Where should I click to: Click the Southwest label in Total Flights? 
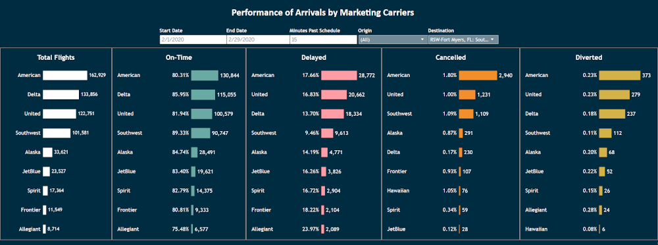pos(28,133)
